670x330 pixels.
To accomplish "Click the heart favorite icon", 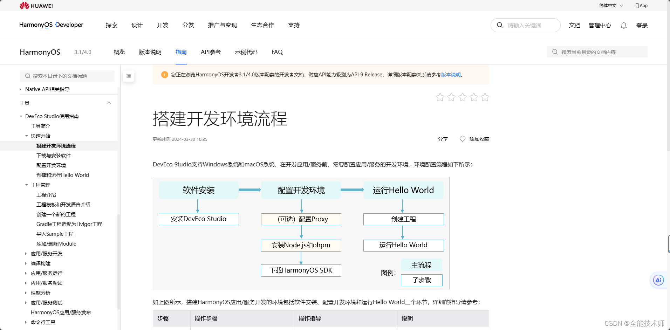I will pyautogui.click(x=463, y=139).
